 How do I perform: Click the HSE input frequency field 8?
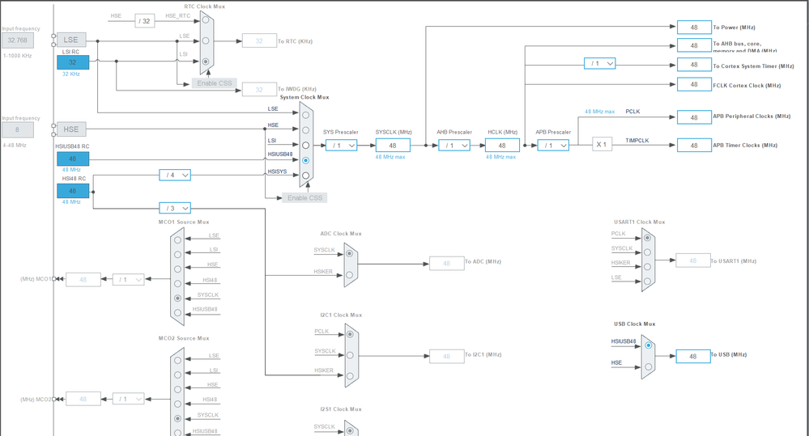point(18,130)
